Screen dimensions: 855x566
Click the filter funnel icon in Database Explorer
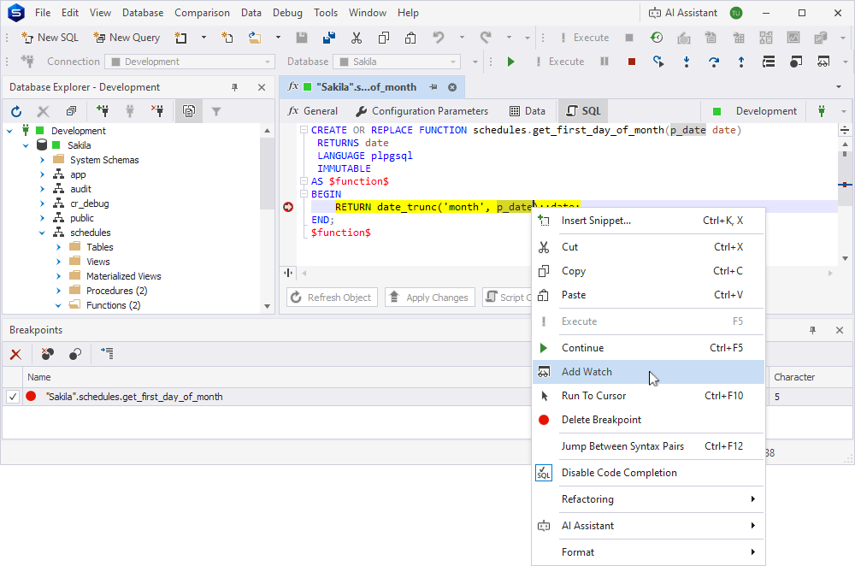tap(216, 112)
